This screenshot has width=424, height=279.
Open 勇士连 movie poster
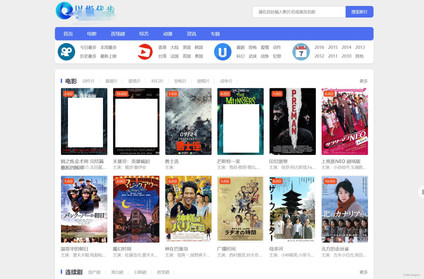pos(188,121)
